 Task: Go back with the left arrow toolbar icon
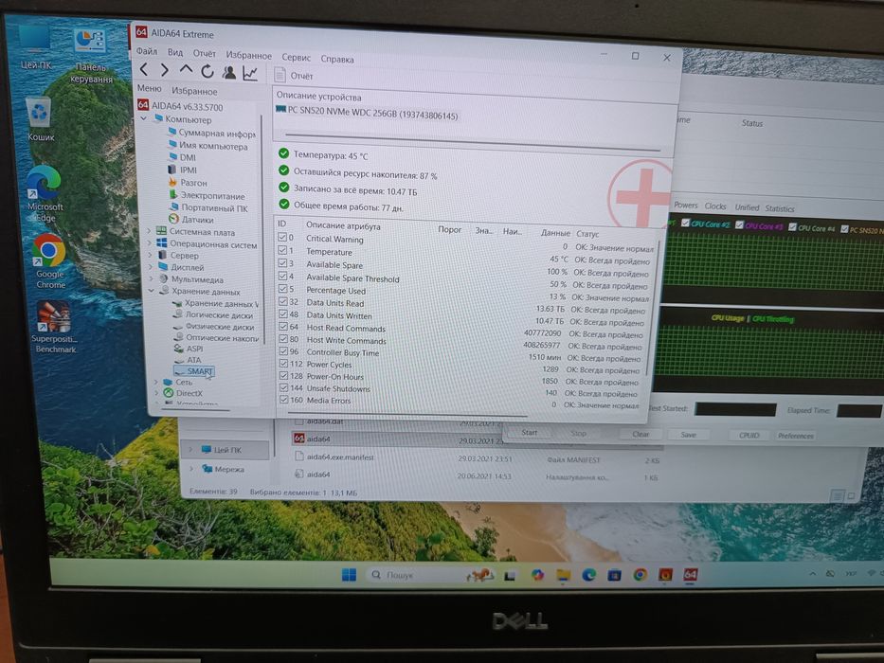click(144, 69)
